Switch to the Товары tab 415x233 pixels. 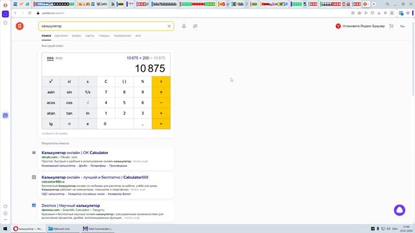click(104, 36)
